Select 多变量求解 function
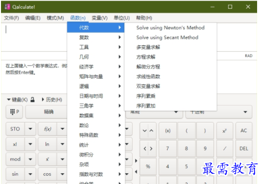Image resolution: width=262 pixels, height=184 pixels. click(x=170, y=47)
